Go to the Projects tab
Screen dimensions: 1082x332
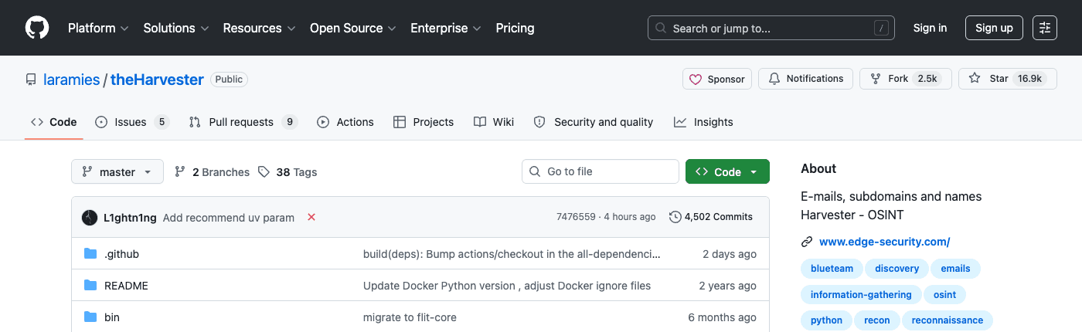424,122
